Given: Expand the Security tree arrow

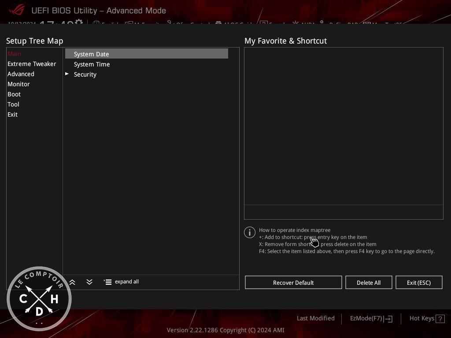Looking at the screenshot, I should [x=67, y=74].
